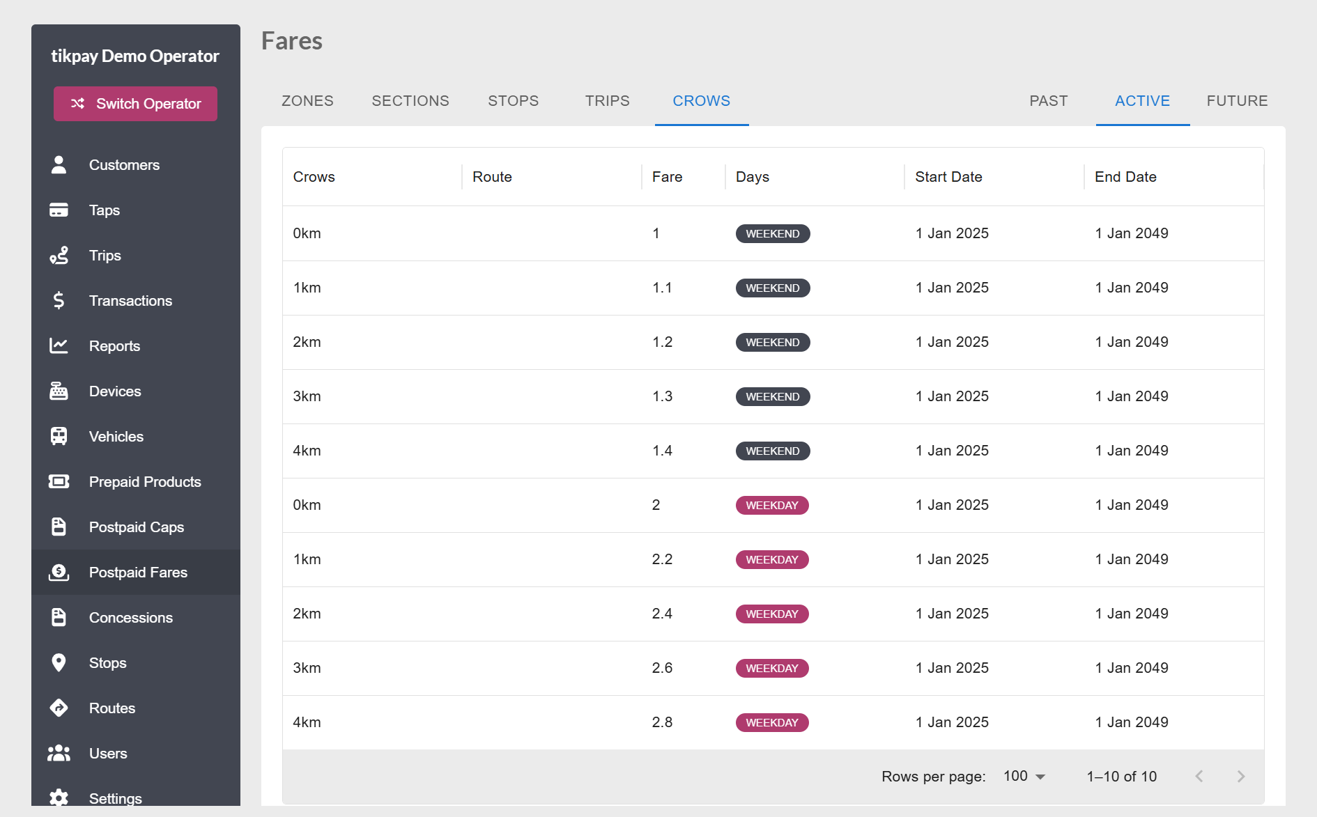Expand the Rows per page dropdown
1317x817 pixels.
pos(1024,776)
